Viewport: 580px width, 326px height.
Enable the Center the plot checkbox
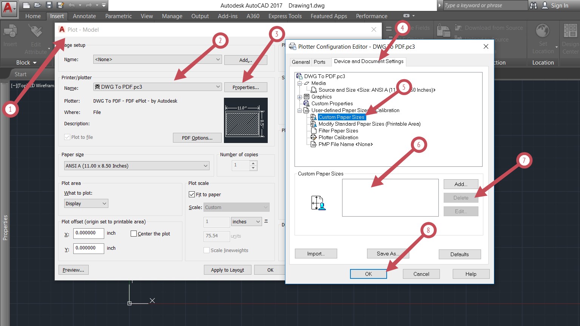pyautogui.click(x=133, y=234)
